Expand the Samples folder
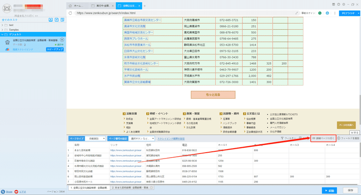This screenshot has width=361, height=195. [2, 30]
